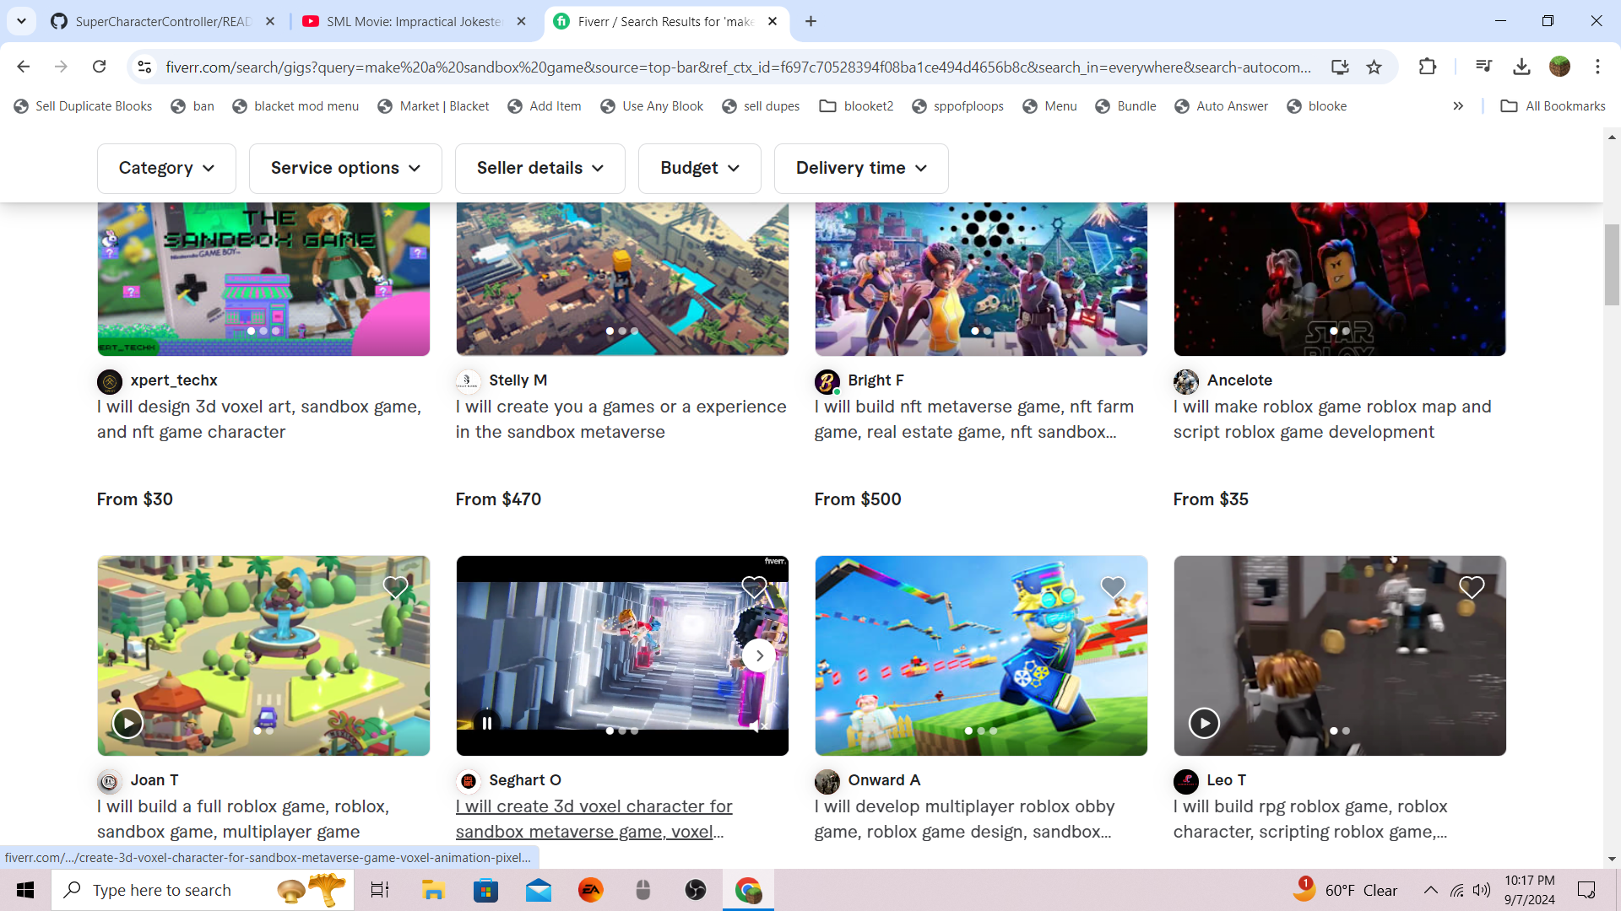Viewport: 1621px width, 911px height.
Task: Switch to the SML Movie YouTube tab
Action: point(414,21)
